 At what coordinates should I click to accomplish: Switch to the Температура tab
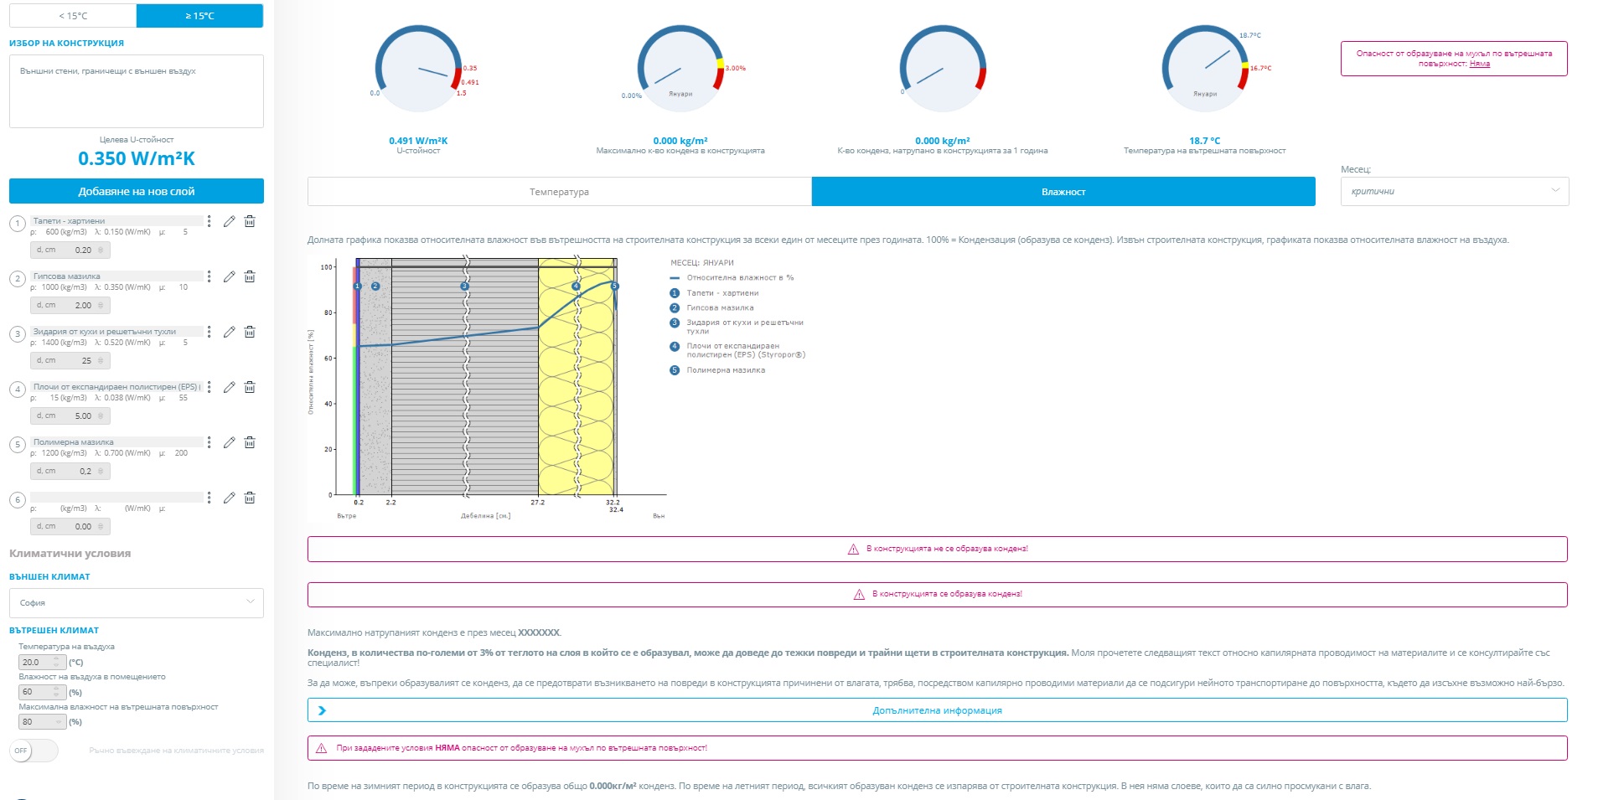pos(559,192)
